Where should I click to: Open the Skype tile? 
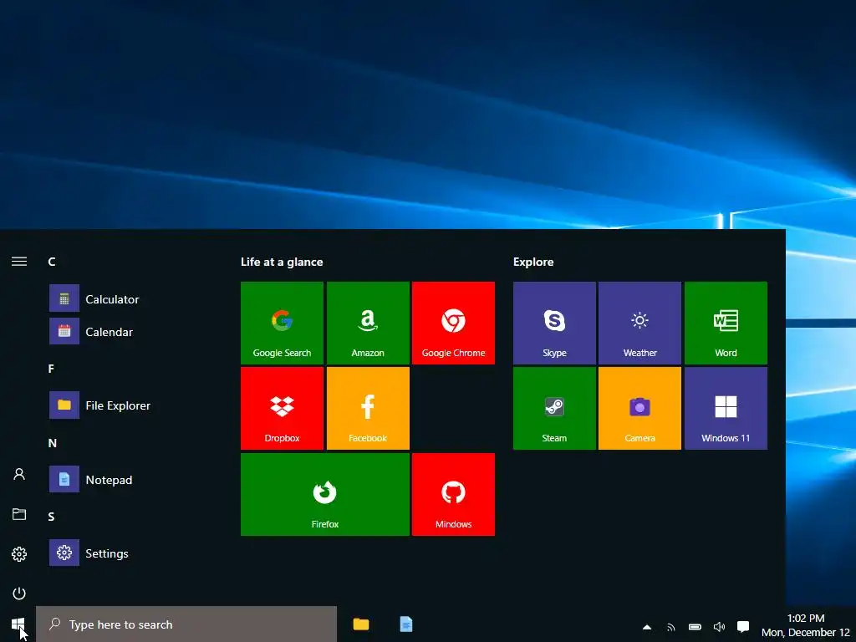554,323
